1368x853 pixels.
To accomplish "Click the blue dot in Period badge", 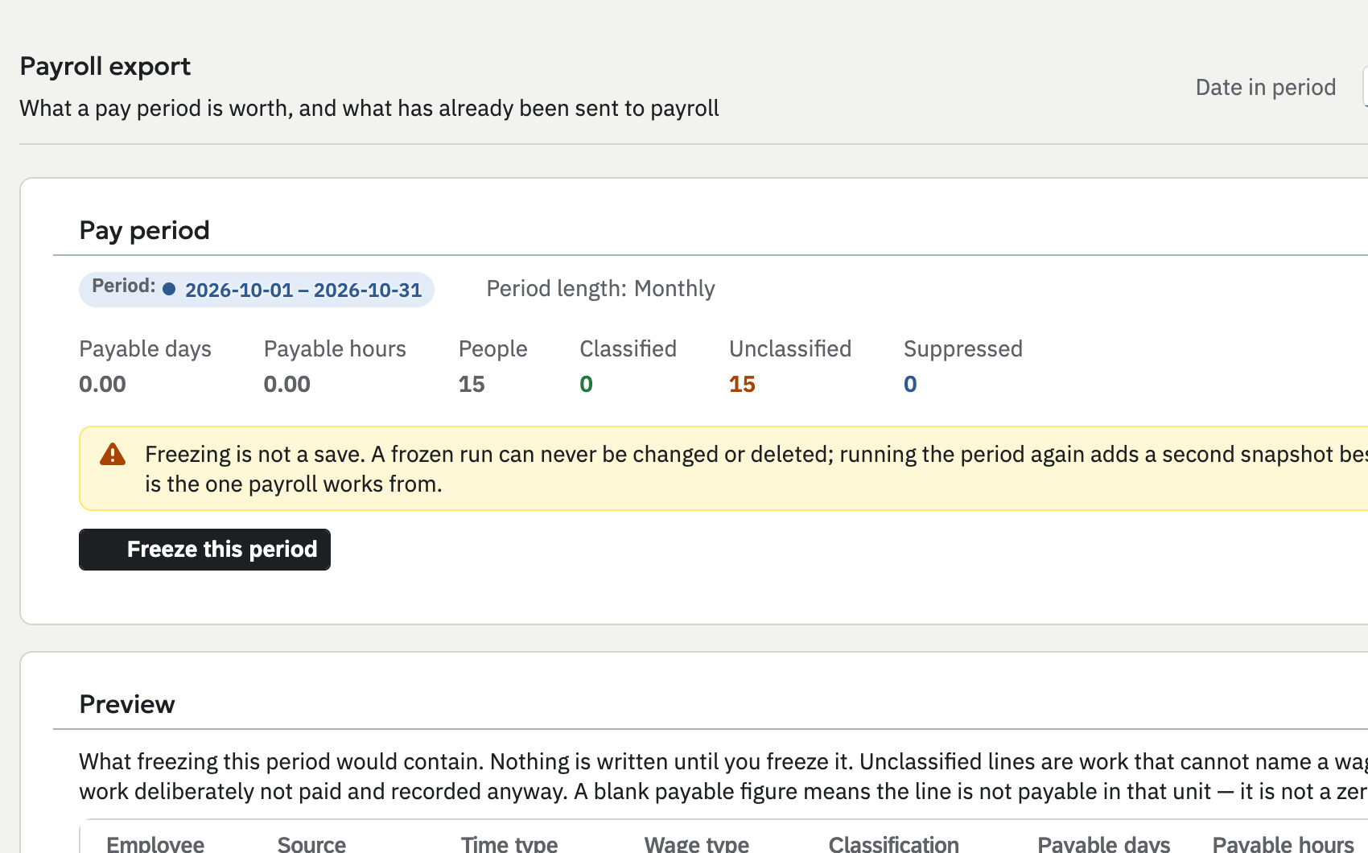I will 169,289.
